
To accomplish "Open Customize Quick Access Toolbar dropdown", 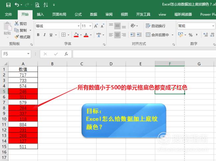I will pos(54,5).
